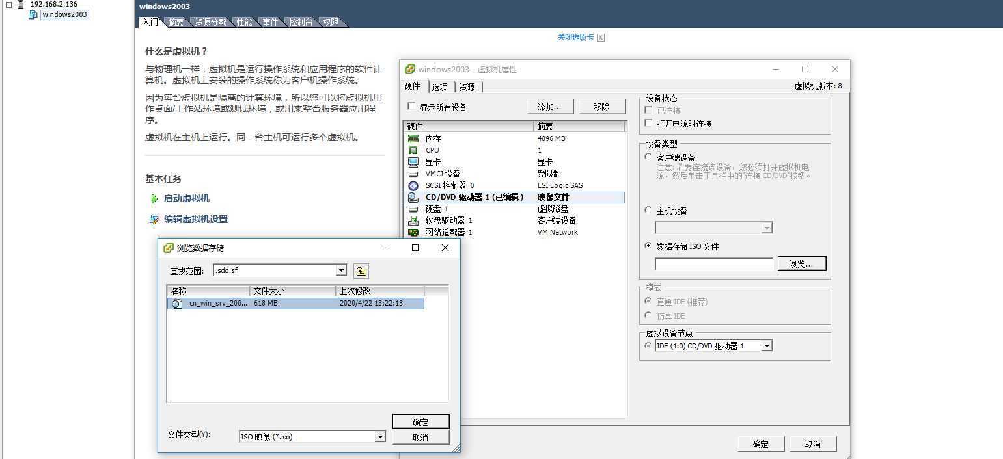Select the 数据存储 ISO 文件 radio button
1003x459 pixels.
point(648,246)
